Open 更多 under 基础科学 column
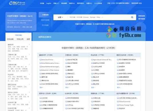 [41, 87]
